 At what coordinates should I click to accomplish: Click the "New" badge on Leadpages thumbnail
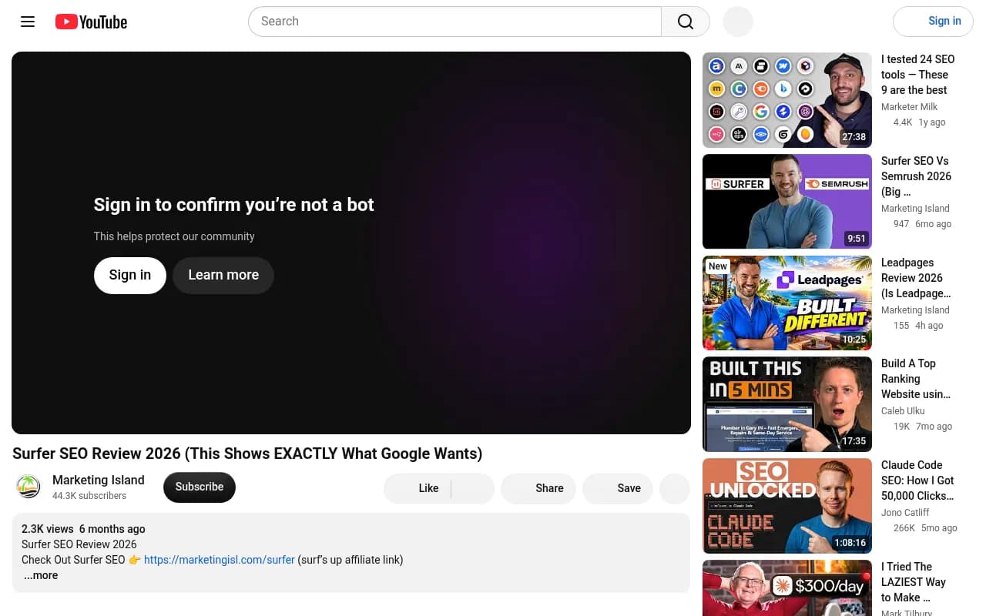click(x=718, y=266)
